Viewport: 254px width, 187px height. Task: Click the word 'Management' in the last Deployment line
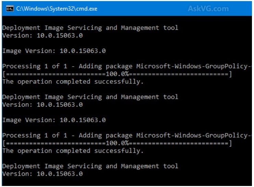click(x=140, y=166)
